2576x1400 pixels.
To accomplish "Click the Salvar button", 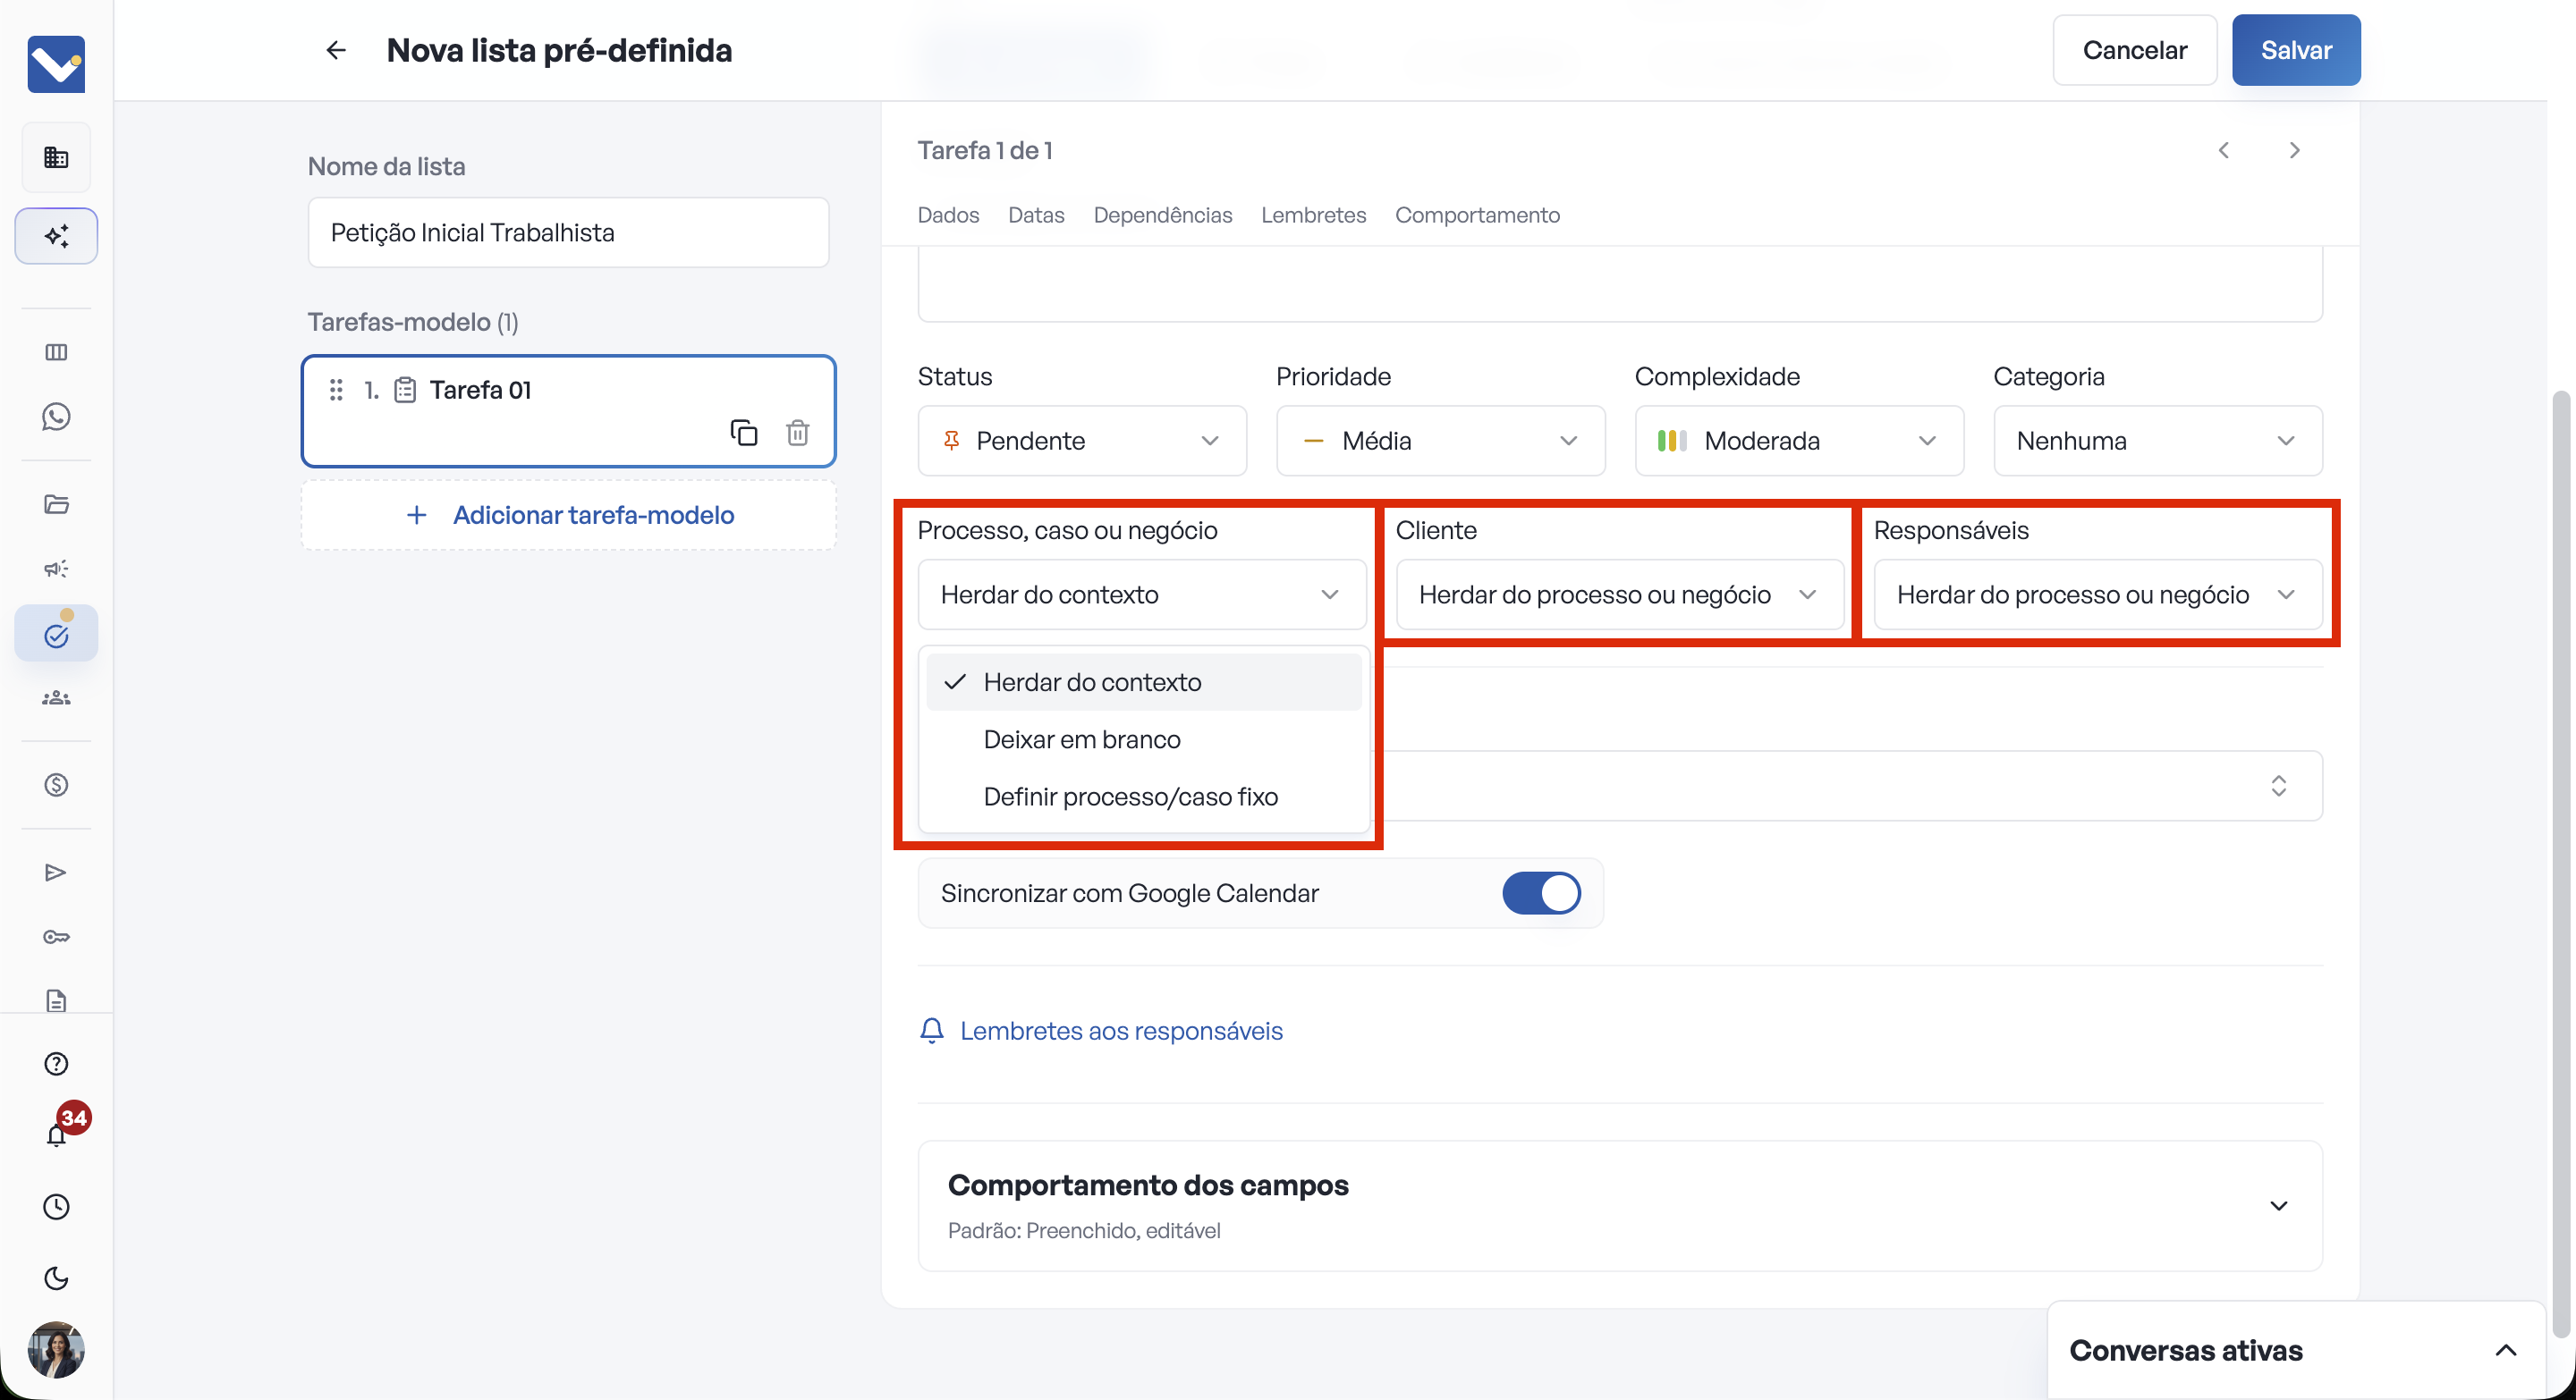I will [2295, 50].
